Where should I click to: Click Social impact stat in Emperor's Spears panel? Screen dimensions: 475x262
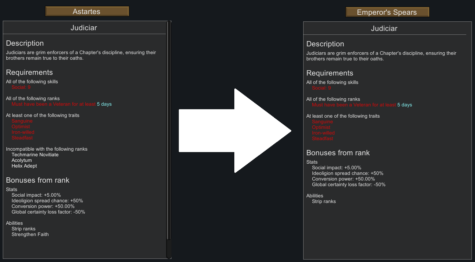(337, 168)
